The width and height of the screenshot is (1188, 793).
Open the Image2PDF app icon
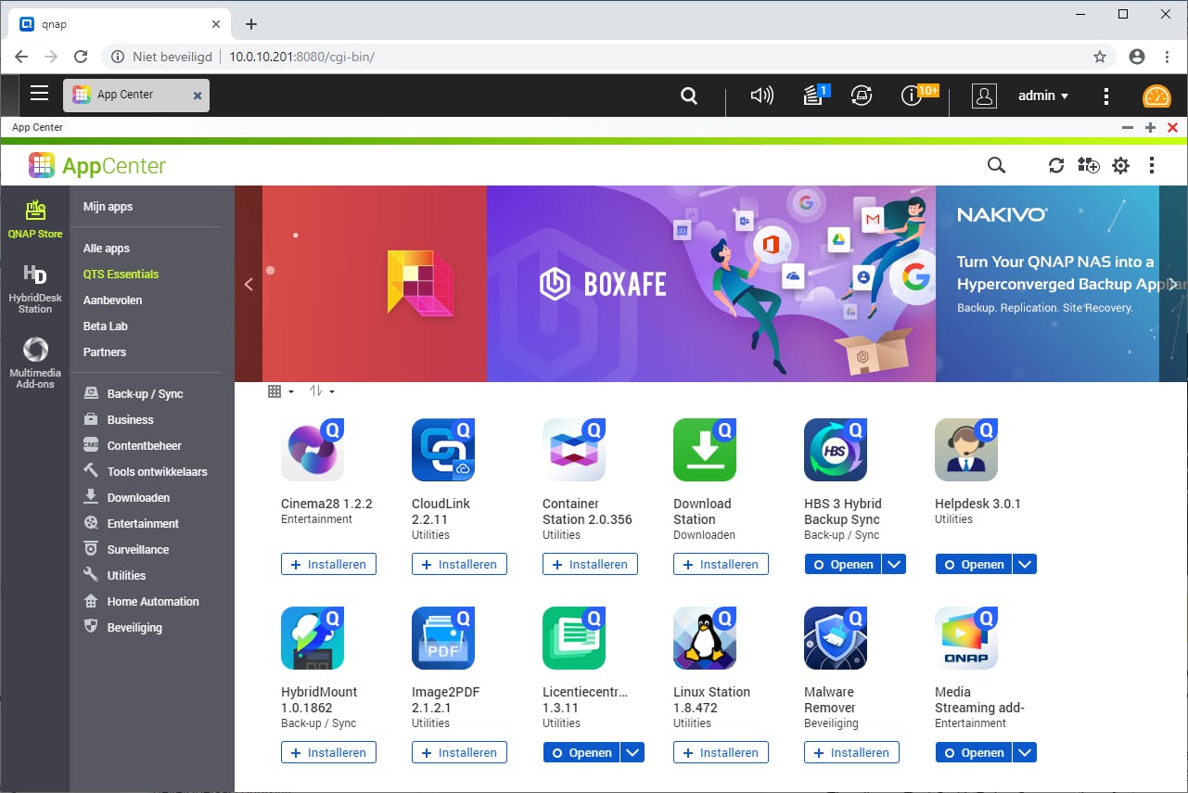tap(443, 638)
